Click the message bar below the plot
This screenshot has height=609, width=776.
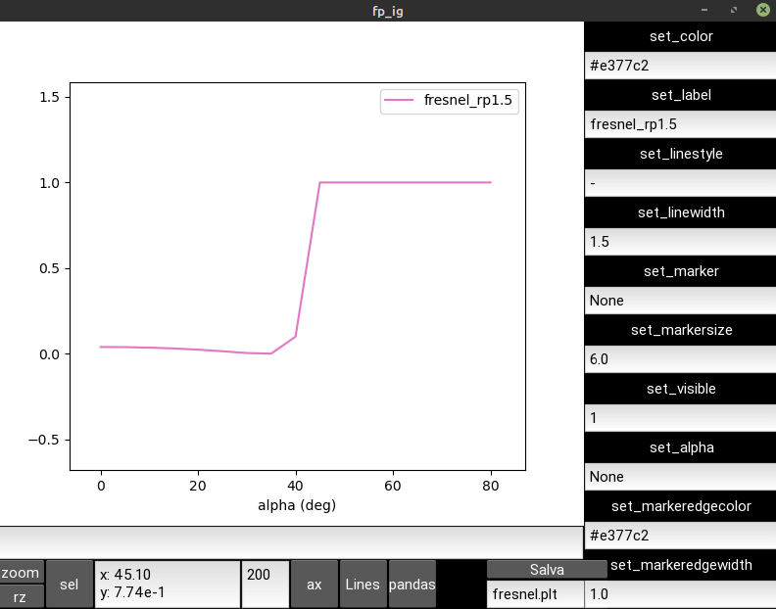tap(292, 542)
